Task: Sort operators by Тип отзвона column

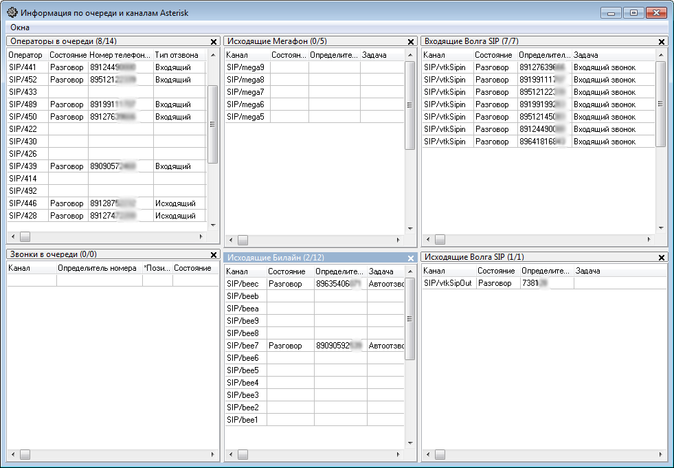Action: click(177, 55)
